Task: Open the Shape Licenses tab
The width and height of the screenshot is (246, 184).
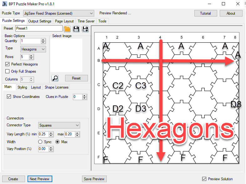Action: [x=56, y=87]
